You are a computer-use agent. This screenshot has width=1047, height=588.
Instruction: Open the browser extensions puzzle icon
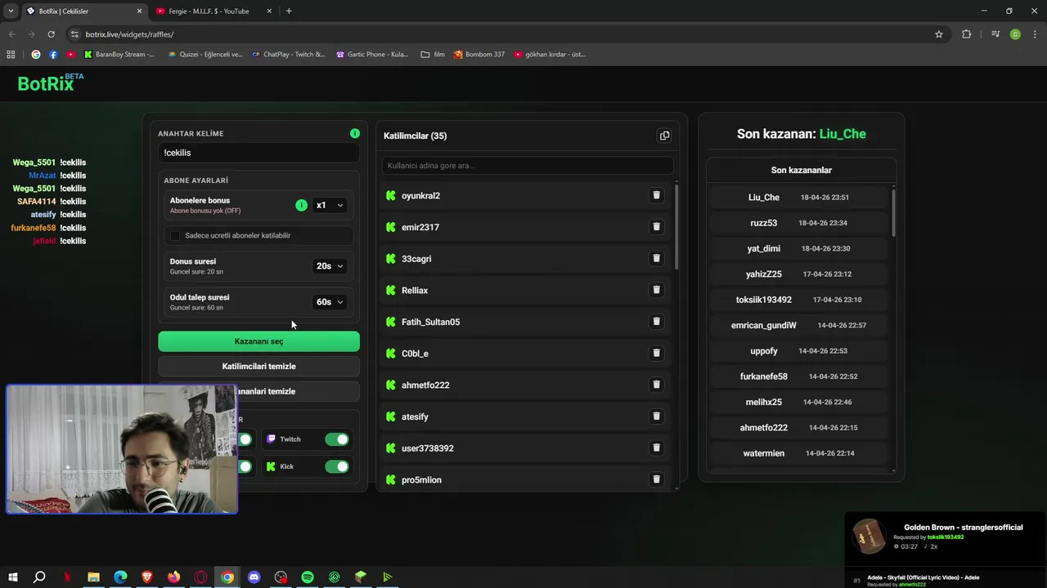(x=967, y=34)
